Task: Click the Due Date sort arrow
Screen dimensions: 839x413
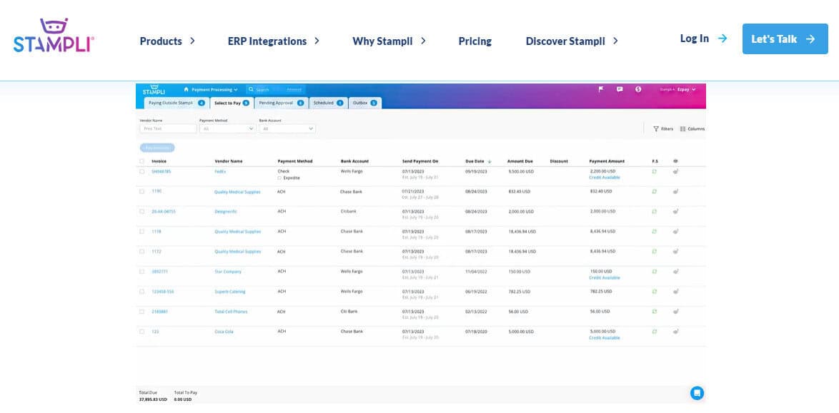Action: point(490,161)
